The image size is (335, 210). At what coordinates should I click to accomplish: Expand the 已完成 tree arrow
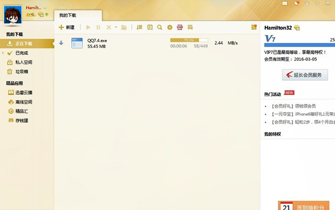click(x=3, y=52)
